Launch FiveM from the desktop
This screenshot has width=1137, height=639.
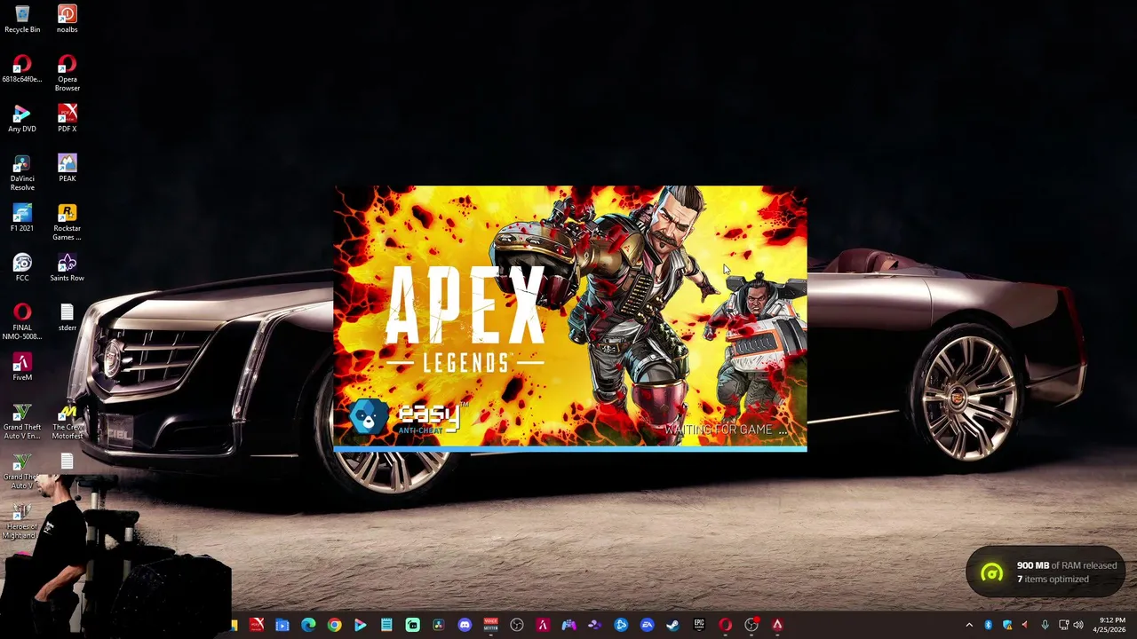pos(22,367)
